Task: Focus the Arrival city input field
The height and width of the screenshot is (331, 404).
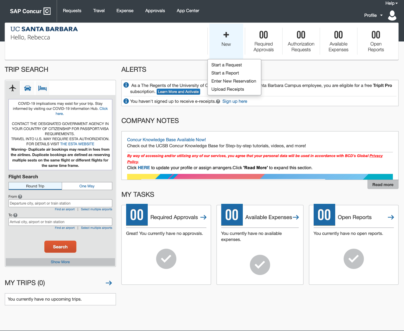Action: 60,222
